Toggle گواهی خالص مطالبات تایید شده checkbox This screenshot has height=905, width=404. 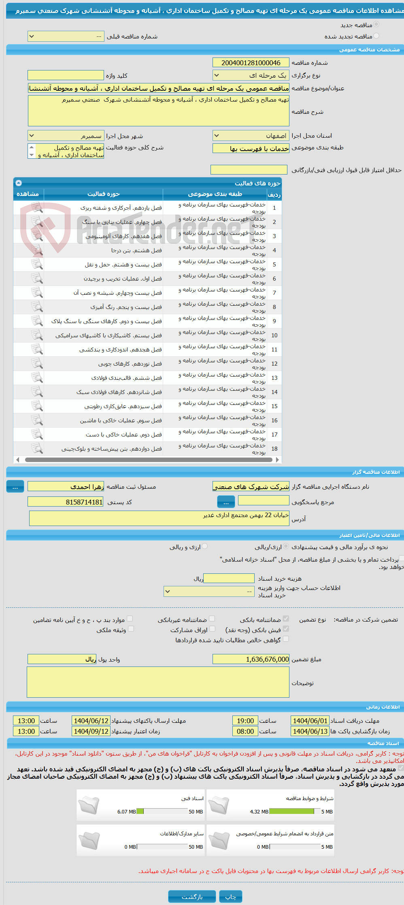(286, 639)
